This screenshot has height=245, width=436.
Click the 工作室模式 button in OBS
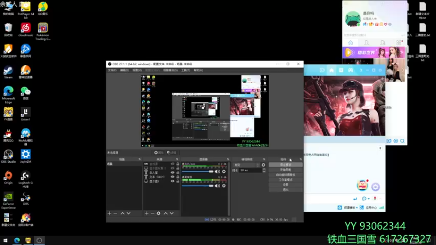coord(286,180)
